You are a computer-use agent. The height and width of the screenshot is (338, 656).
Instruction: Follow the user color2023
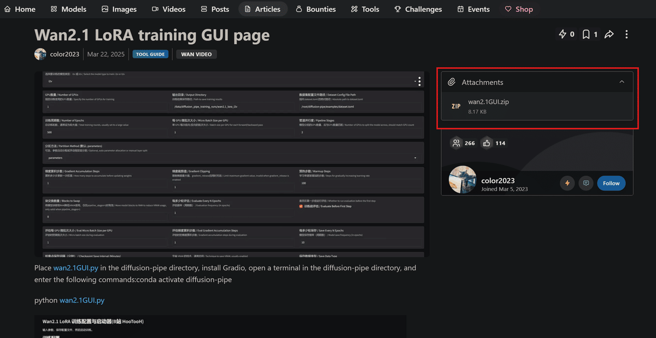point(611,183)
